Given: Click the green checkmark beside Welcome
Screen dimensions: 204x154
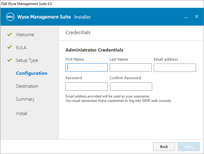Looking at the screenshot, I should 9,34.
